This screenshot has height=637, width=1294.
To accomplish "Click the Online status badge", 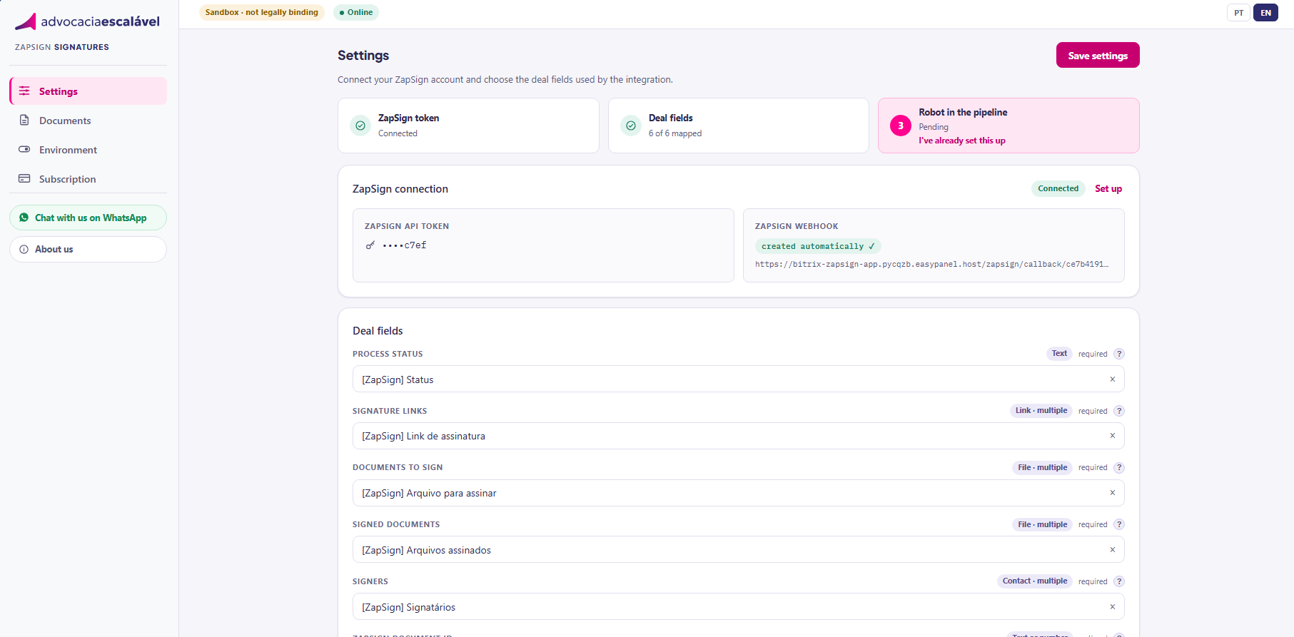I will click(356, 12).
